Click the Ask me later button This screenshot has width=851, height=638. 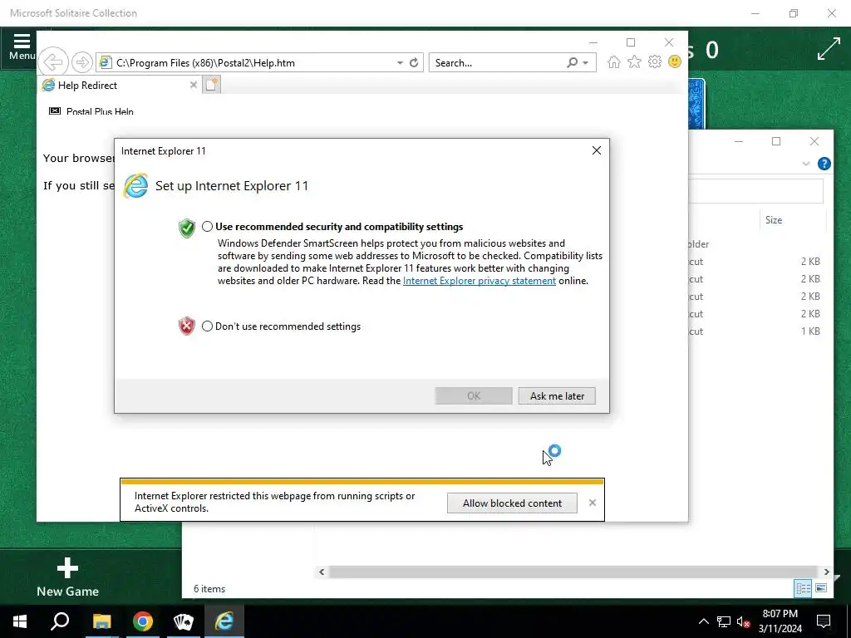point(557,396)
